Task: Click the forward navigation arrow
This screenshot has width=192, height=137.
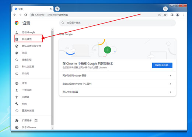Action: pos(20,15)
